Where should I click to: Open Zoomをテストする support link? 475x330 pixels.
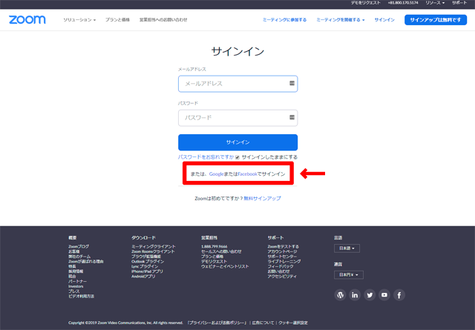(x=284, y=246)
